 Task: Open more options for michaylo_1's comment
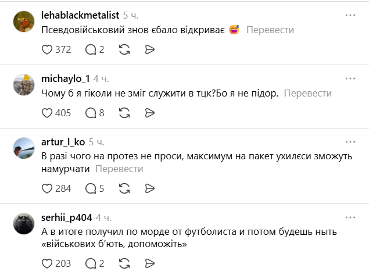350,78
